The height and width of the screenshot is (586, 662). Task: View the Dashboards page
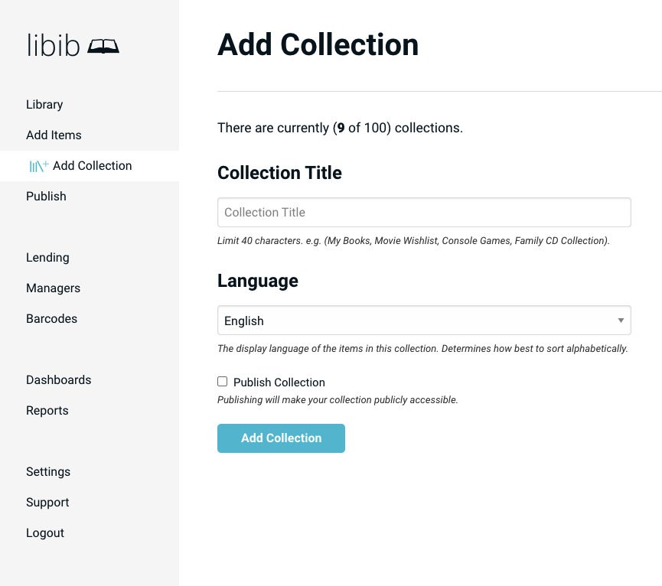coord(58,379)
